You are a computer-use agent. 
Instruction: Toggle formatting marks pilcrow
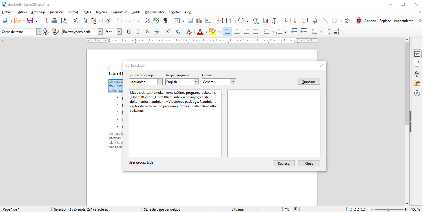click(x=165, y=21)
